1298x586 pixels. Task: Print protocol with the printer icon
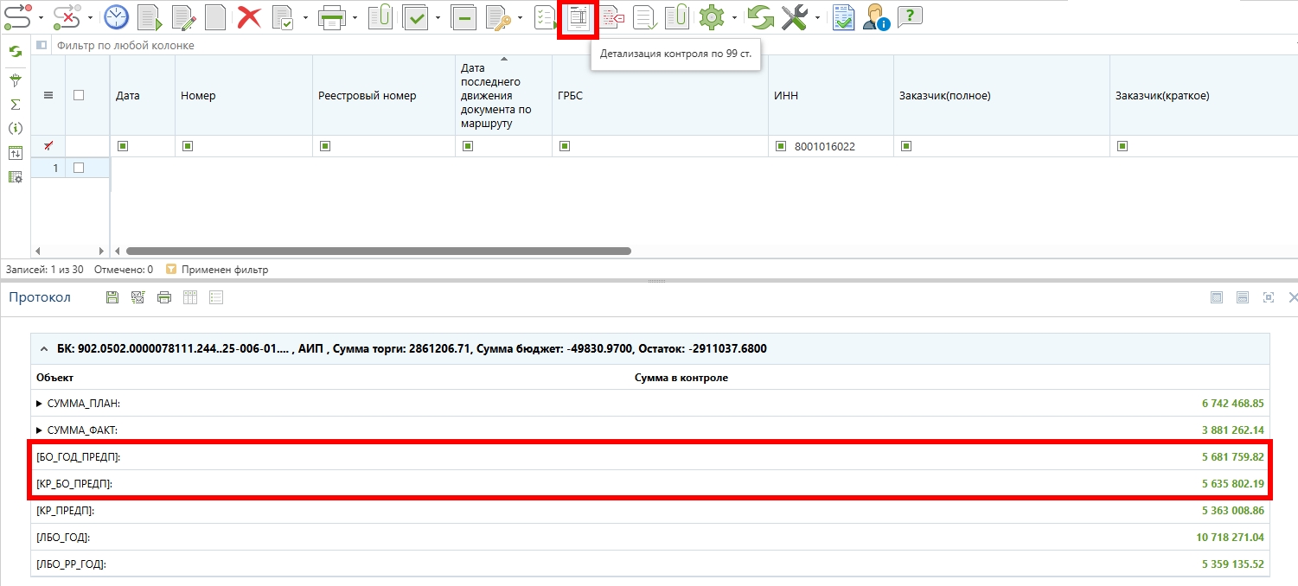click(x=164, y=297)
